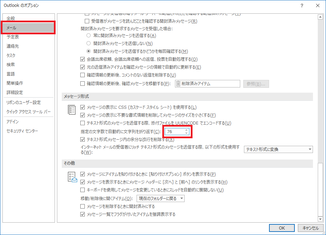
Task: Click the その他 section header
Action: coord(187,163)
